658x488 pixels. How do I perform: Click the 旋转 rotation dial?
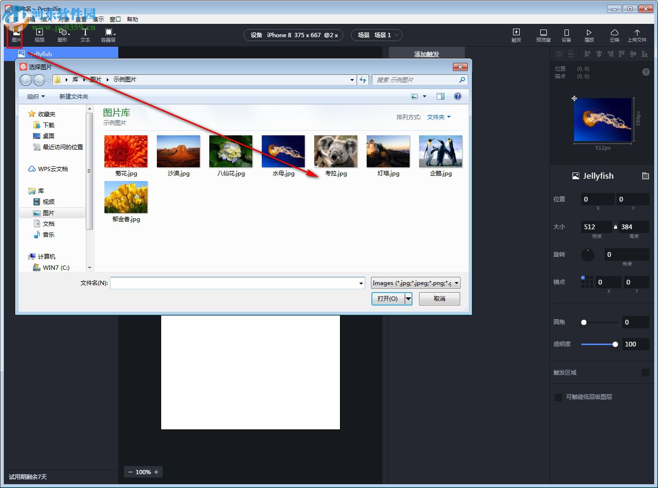tap(587, 255)
